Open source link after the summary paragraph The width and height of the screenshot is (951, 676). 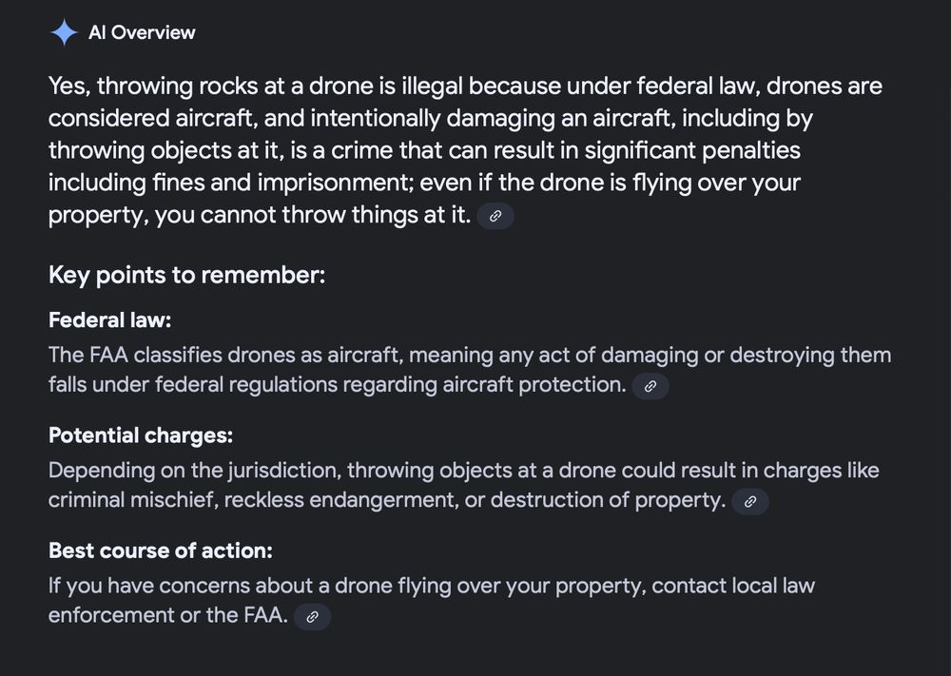point(495,216)
